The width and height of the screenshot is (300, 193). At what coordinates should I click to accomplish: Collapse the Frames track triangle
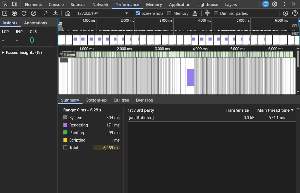[x=61, y=54]
